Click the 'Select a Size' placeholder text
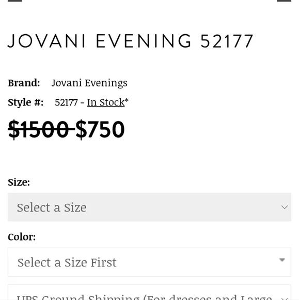This screenshot has width=299, height=300. coord(52,207)
